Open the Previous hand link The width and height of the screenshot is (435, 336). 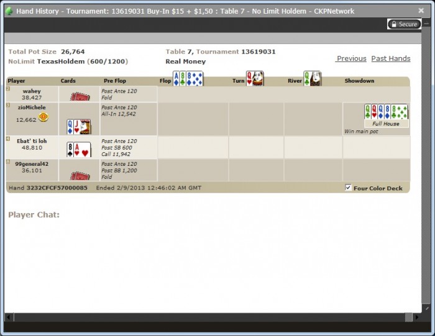pyautogui.click(x=351, y=58)
